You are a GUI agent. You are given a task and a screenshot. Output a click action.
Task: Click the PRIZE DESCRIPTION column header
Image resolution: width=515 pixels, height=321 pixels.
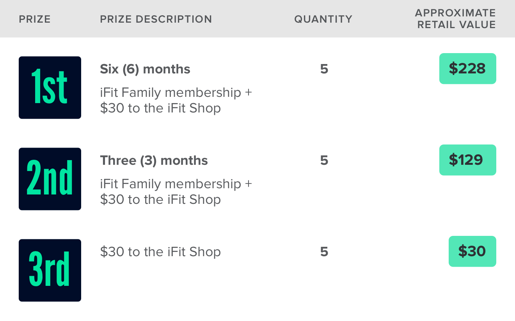pos(156,19)
